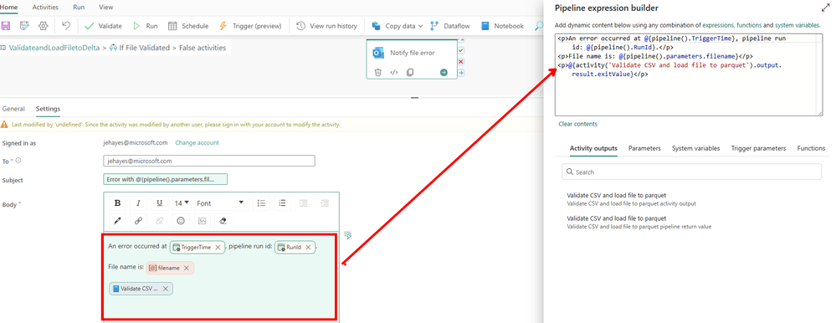Save the pipeline with the disk icon
Image resolution: width=836 pixels, height=323 pixels.
pyautogui.click(x=5, y=26)
